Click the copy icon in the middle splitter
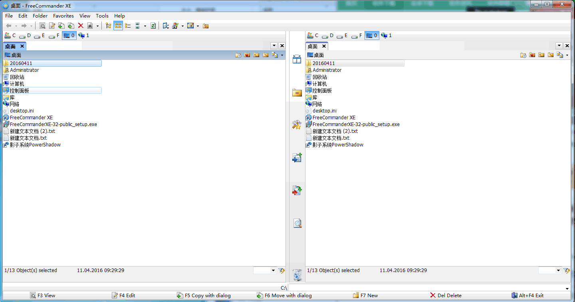Viewport: 575px width, 302px height. click(297, 158)
